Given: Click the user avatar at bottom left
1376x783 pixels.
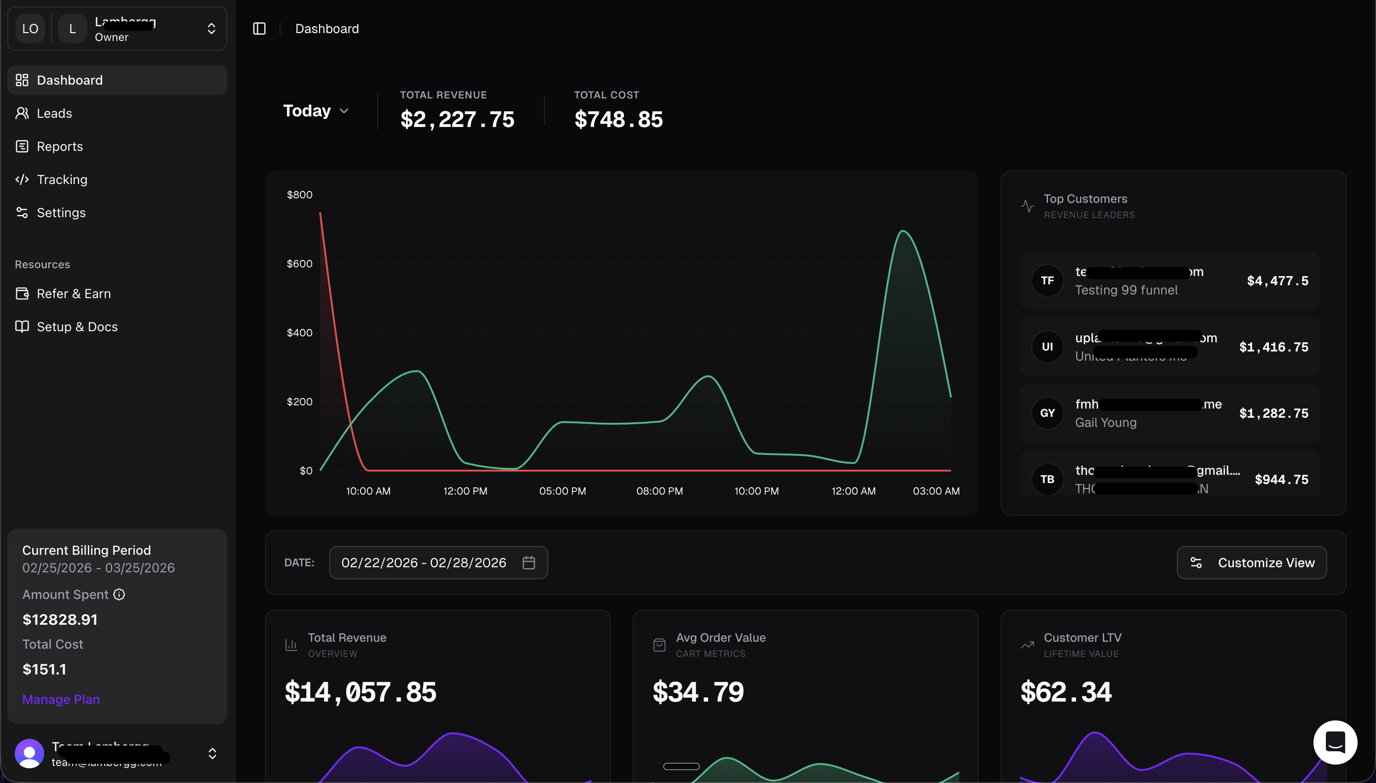Looking at the screenshot, I should [x=29, y=753].
